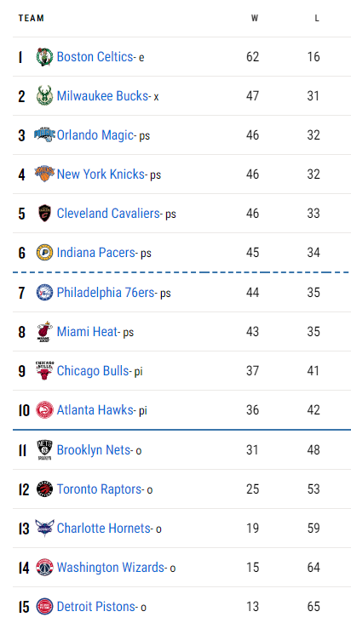
Task: Click the Miami Heat logo
Action: (x=44, y=331)
